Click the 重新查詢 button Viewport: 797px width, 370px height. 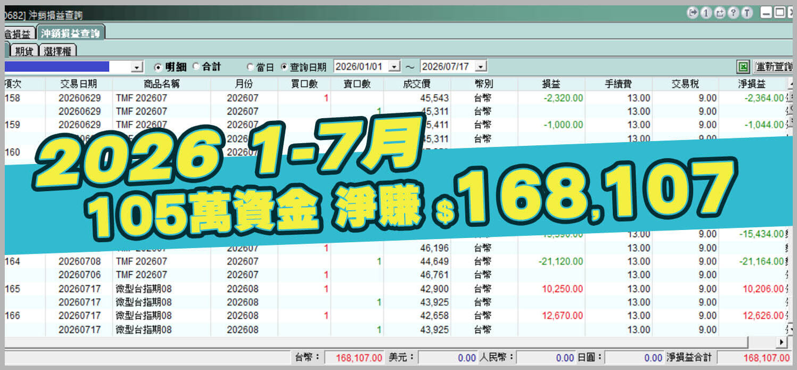tap(773, 67)
